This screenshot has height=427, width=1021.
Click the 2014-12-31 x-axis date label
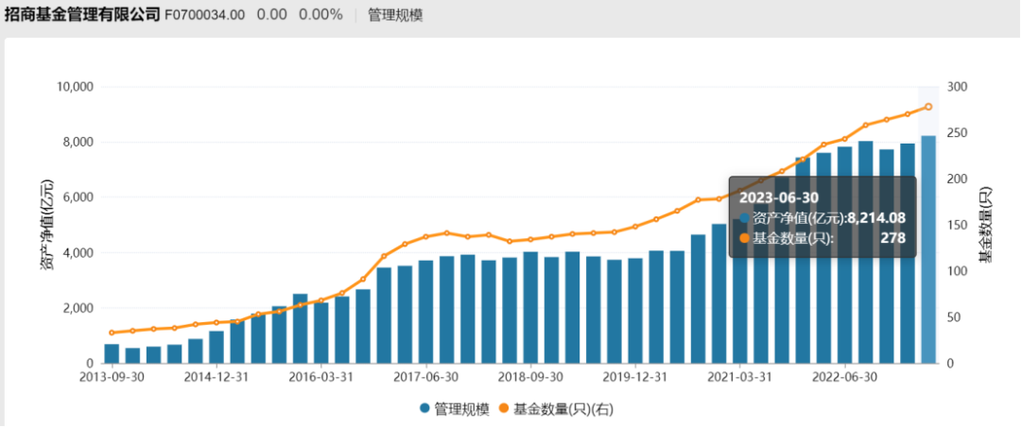[x=216, y=377]
